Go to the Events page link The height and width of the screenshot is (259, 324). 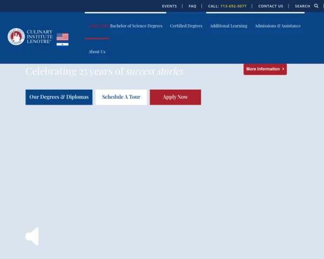[170, 6]
